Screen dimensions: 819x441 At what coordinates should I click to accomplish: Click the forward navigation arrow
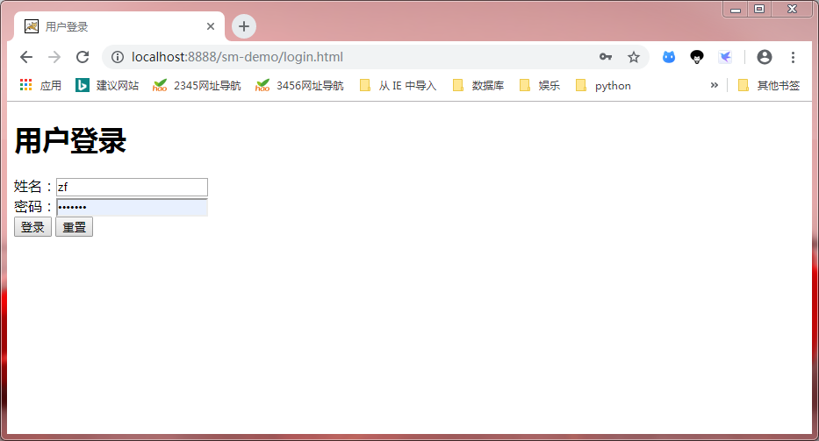[x=54, y=57]
